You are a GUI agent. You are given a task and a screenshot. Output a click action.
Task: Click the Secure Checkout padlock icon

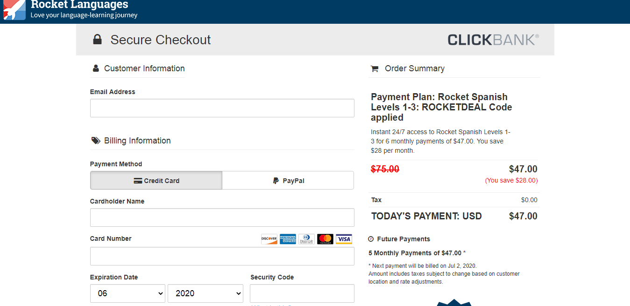click(97, 40)
